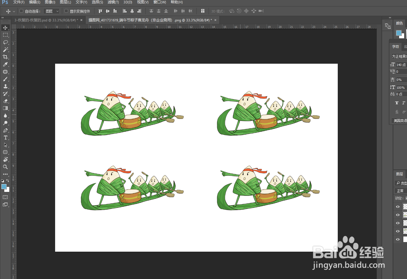407x279 pixels.
Task: Select the Blur tool
Action: click(5, 116)
